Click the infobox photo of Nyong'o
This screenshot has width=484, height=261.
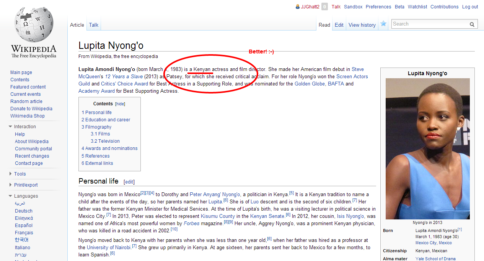click(x=428, y=149)
